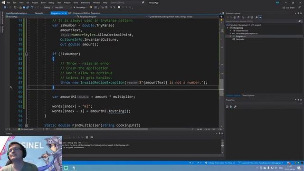Pin the Program.cs tab

coord(63,13)
